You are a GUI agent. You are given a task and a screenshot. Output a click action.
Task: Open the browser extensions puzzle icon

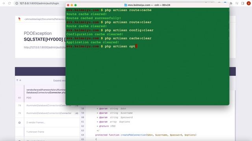pos(231,3)
